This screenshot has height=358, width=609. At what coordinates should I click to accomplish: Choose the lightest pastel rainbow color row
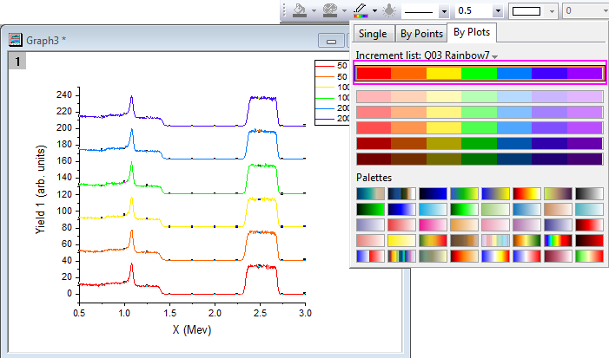[x=480, y=96]
